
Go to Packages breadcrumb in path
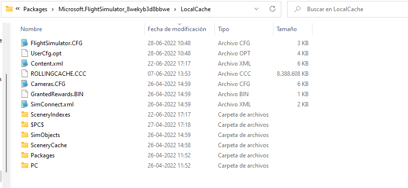coord(36,9)
